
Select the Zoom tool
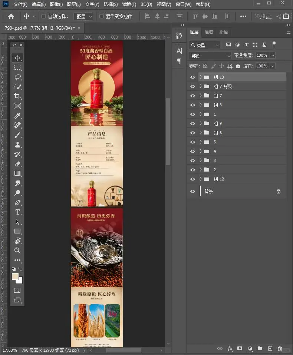(17, 251)
